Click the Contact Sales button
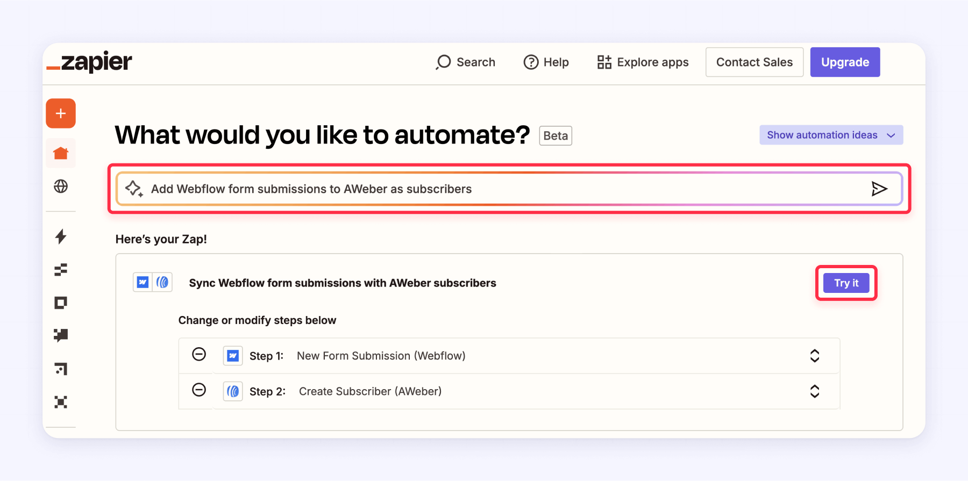968x481 pixels. coord(755,62)
